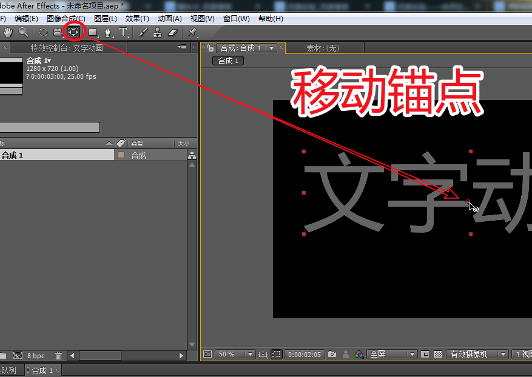The height and width of the screenshot is (377, 532).
Task: Select the Zoom magnifier tool
Action: [24, 33]
